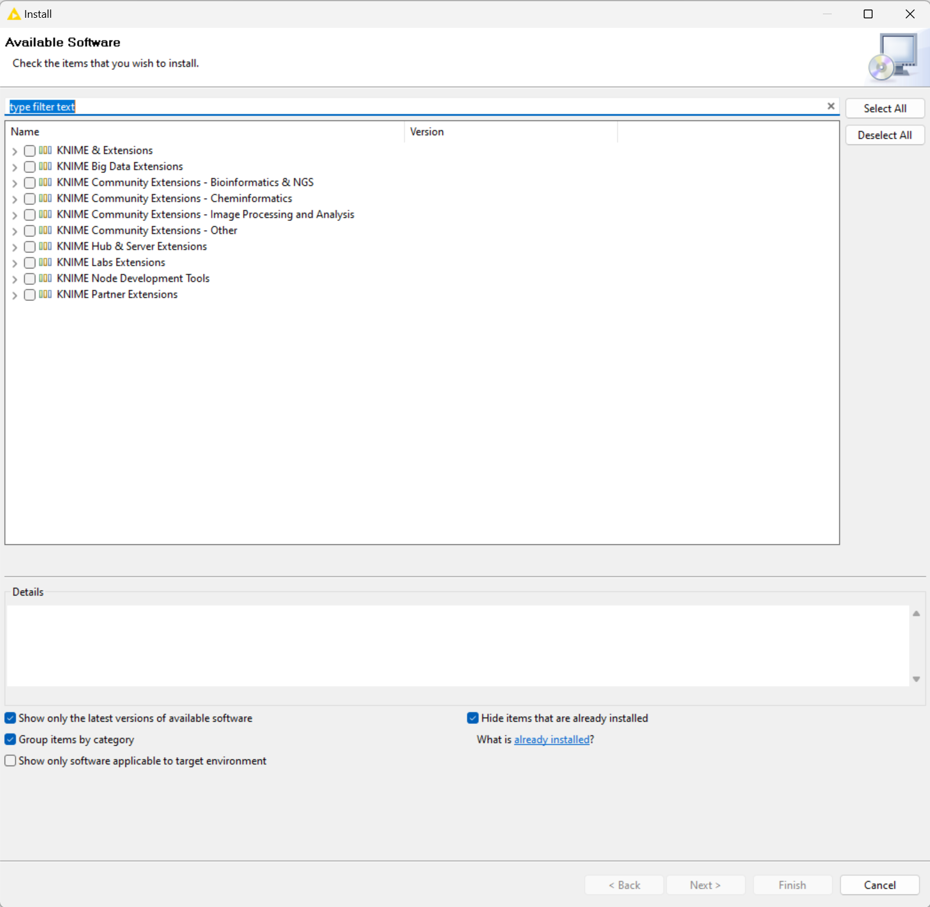Check the Image Processing and Analysis checkbox

(x=30, y=215)
